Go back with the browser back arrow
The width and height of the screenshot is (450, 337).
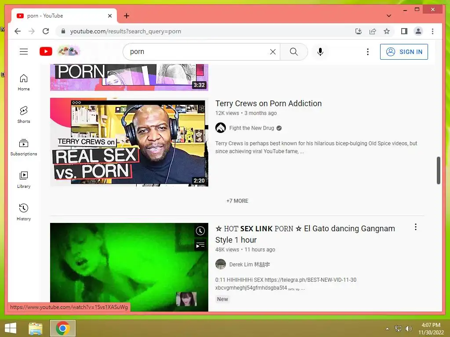point(18,31)
